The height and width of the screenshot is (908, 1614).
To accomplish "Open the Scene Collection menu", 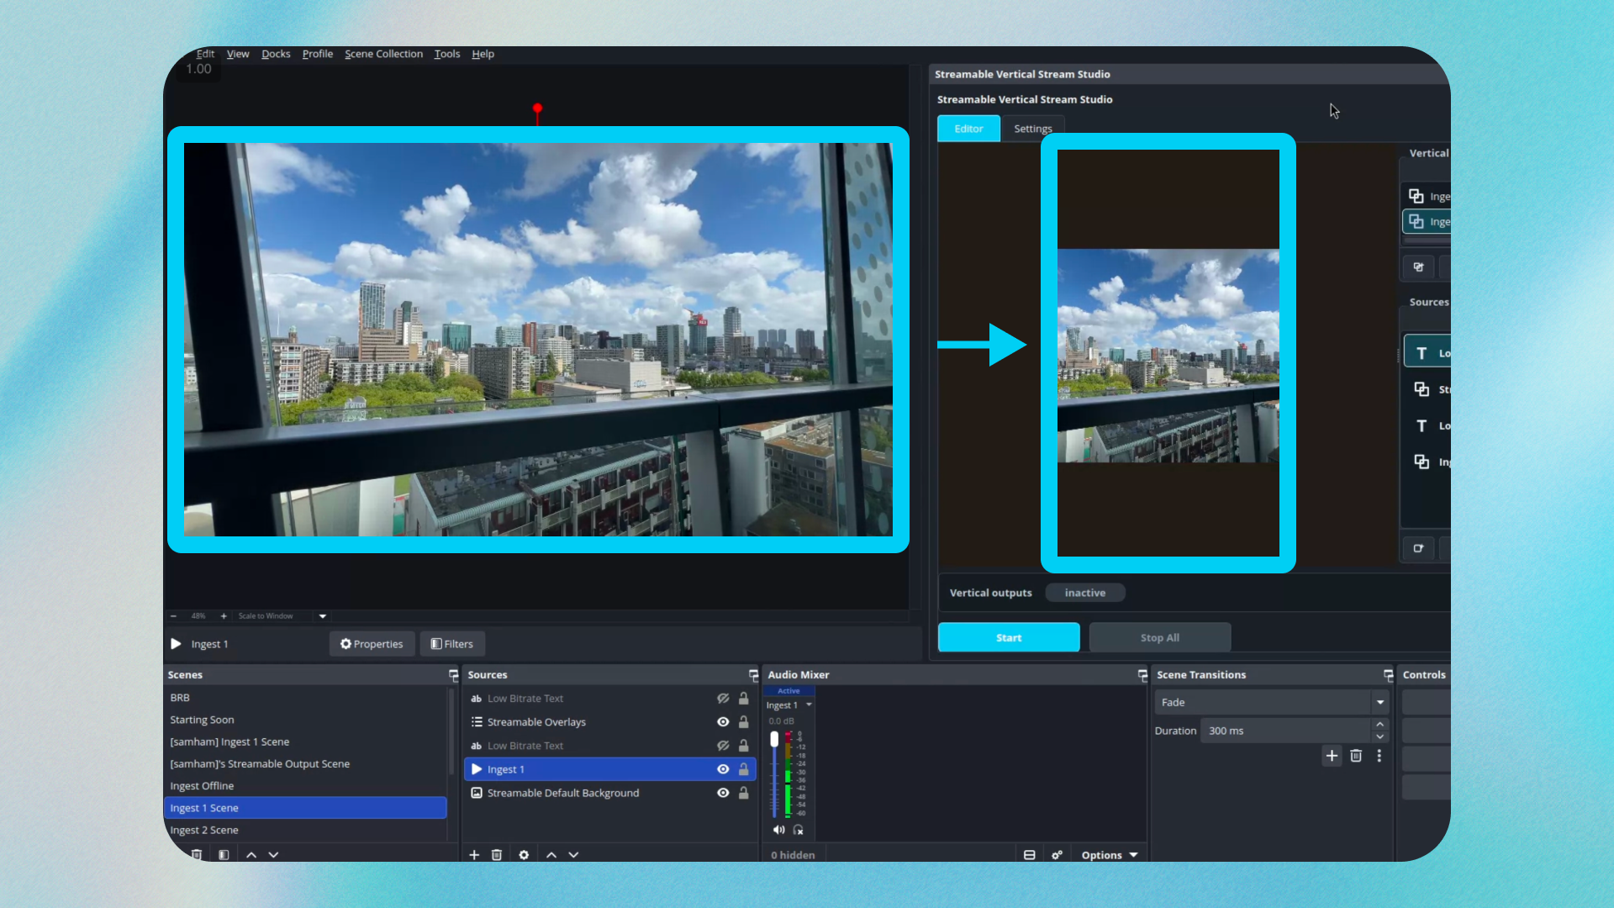I will [383, 54].
